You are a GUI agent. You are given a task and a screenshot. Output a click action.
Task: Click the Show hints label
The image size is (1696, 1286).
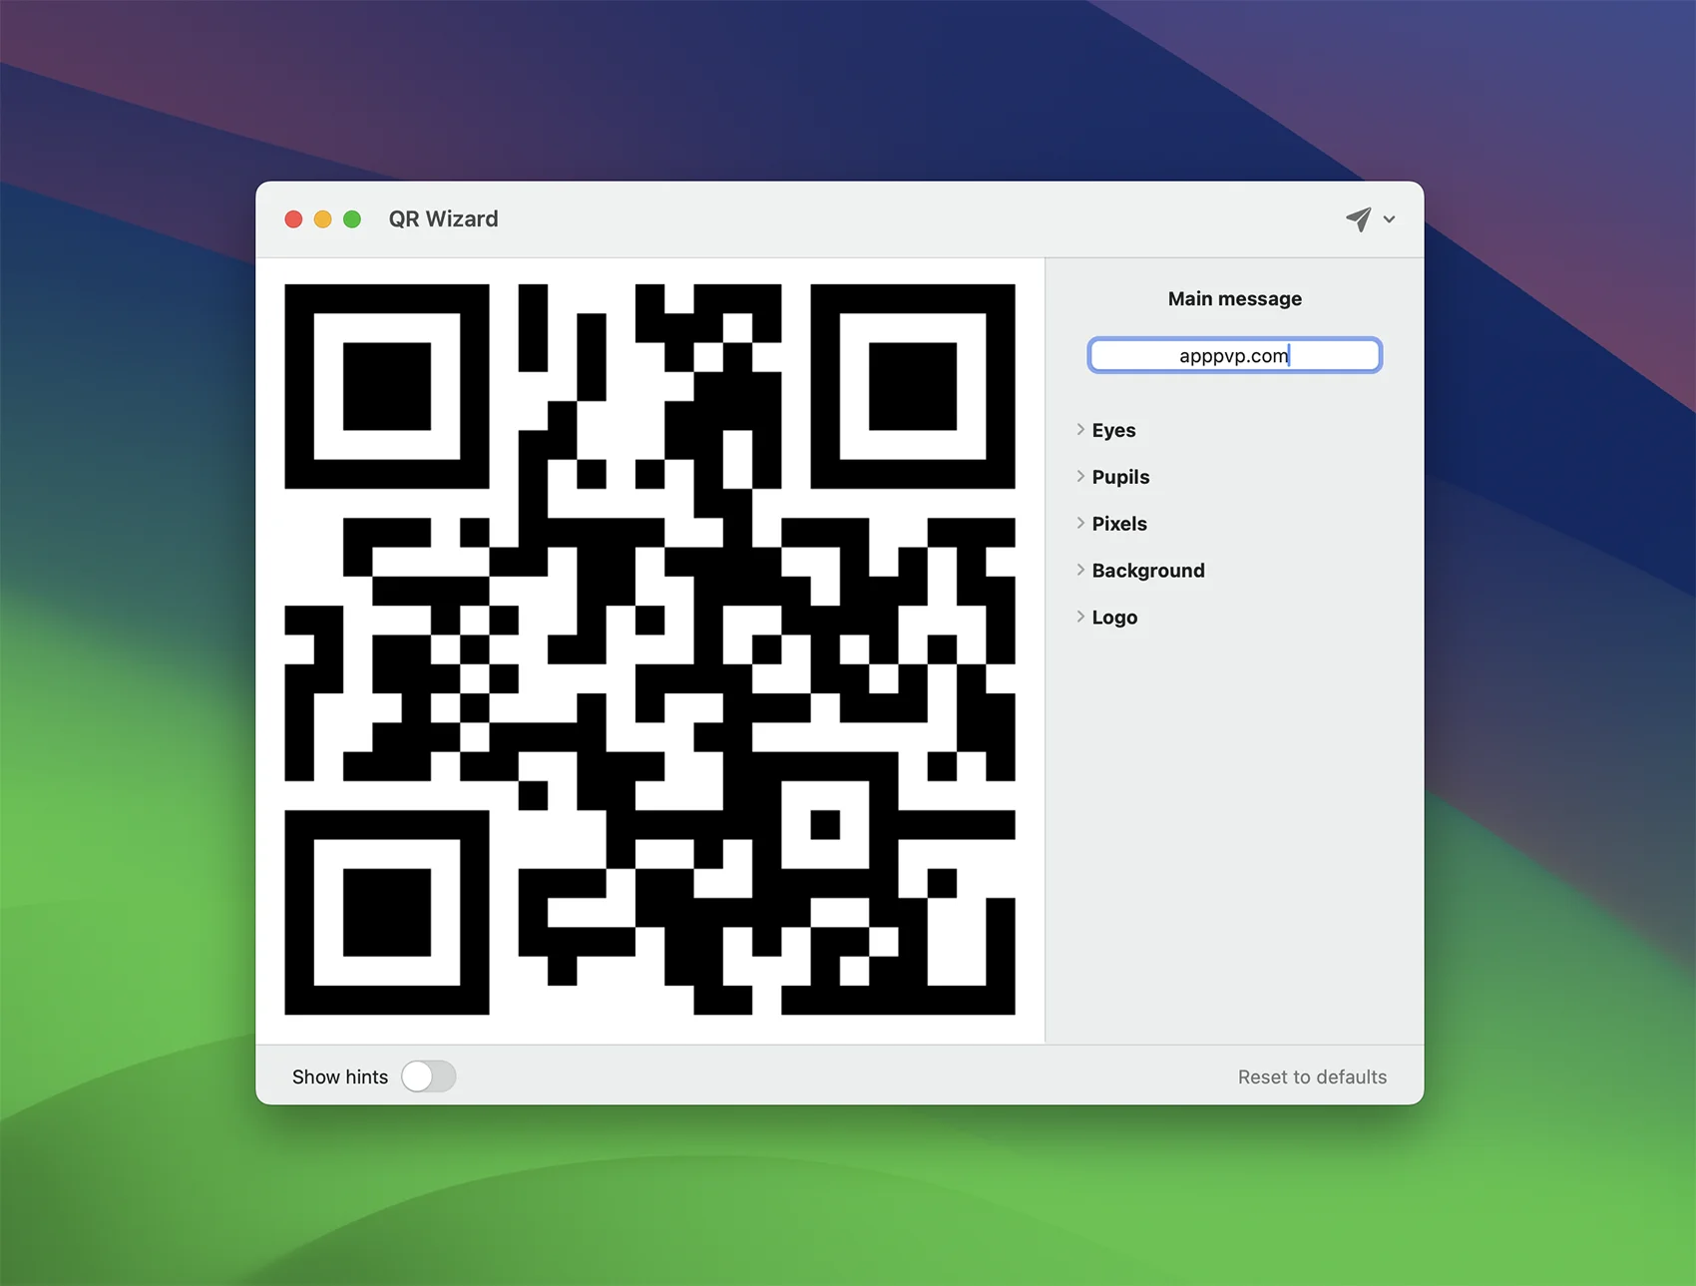click(x=340, y=1076)
